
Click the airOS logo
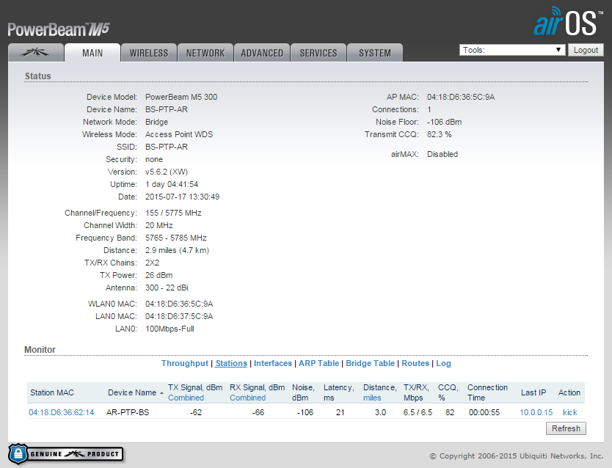(x=567, y=22)
